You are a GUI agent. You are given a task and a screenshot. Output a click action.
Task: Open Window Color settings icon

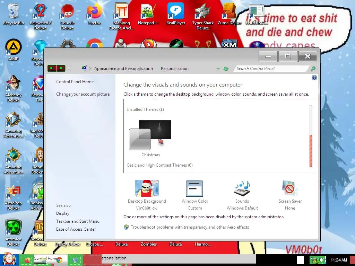coord(194,188)
